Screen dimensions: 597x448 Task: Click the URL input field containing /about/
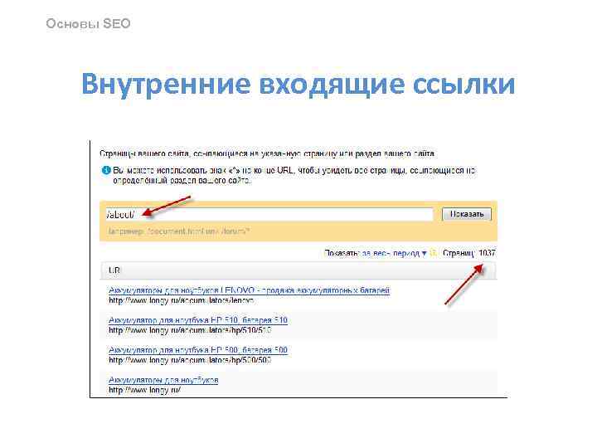(x=269, y=214)
